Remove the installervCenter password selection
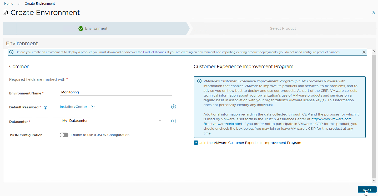 click(x=93, y=107)
